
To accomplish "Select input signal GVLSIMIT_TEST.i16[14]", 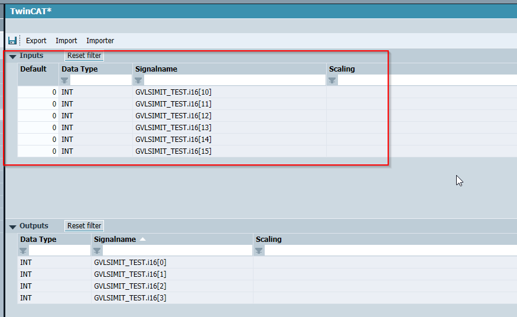I will pyautogui.click(x=173, y=140).
